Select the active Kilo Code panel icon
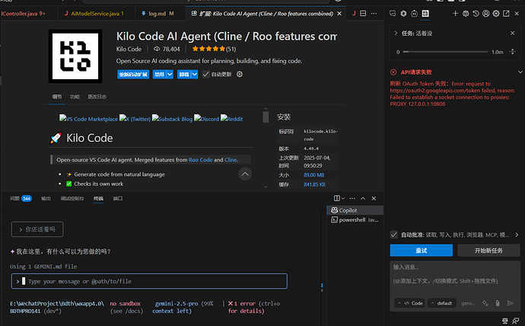 pos(425,14)
